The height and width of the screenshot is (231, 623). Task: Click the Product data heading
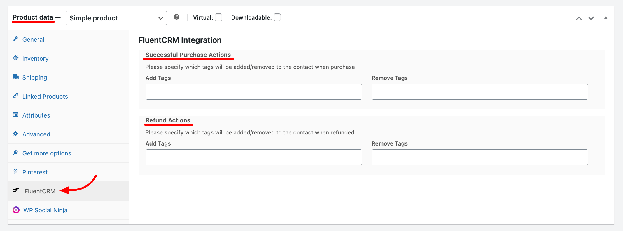click(33, 17)
